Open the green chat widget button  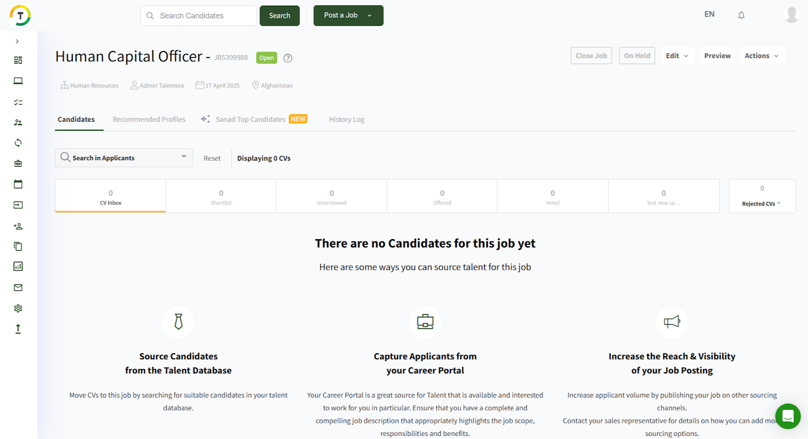click(787, 416)
